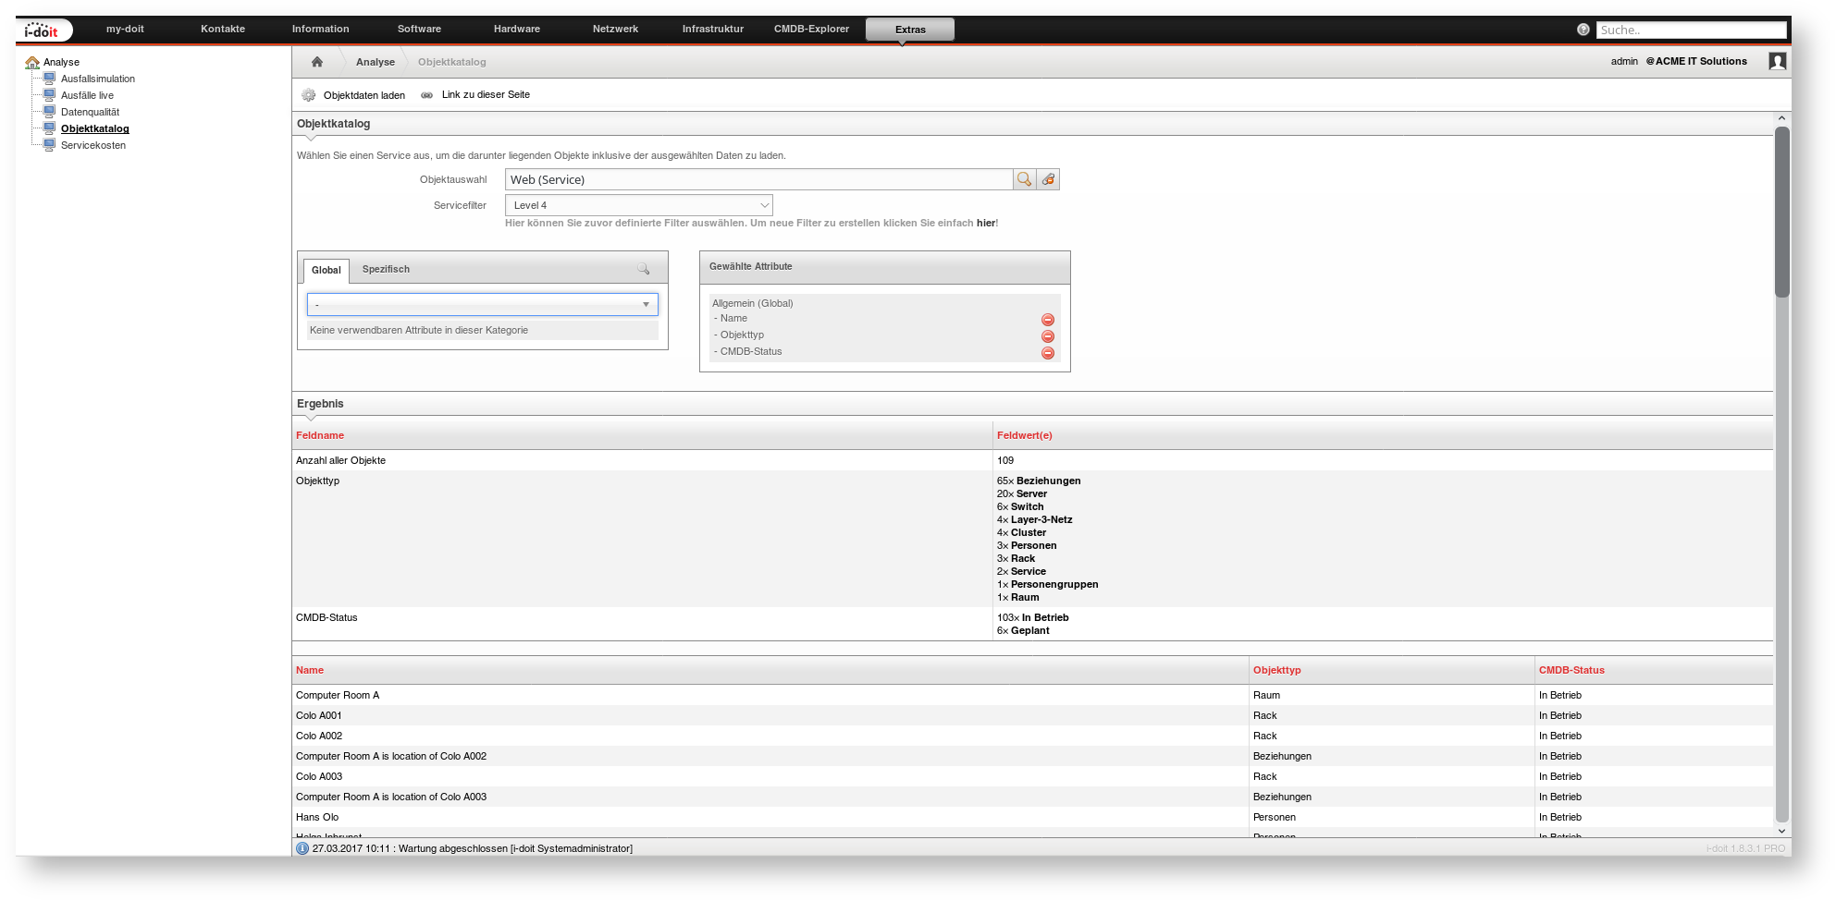Screen dimensions: 1836x901
Task: Detach selected object icon
Action: point(1048,179)
